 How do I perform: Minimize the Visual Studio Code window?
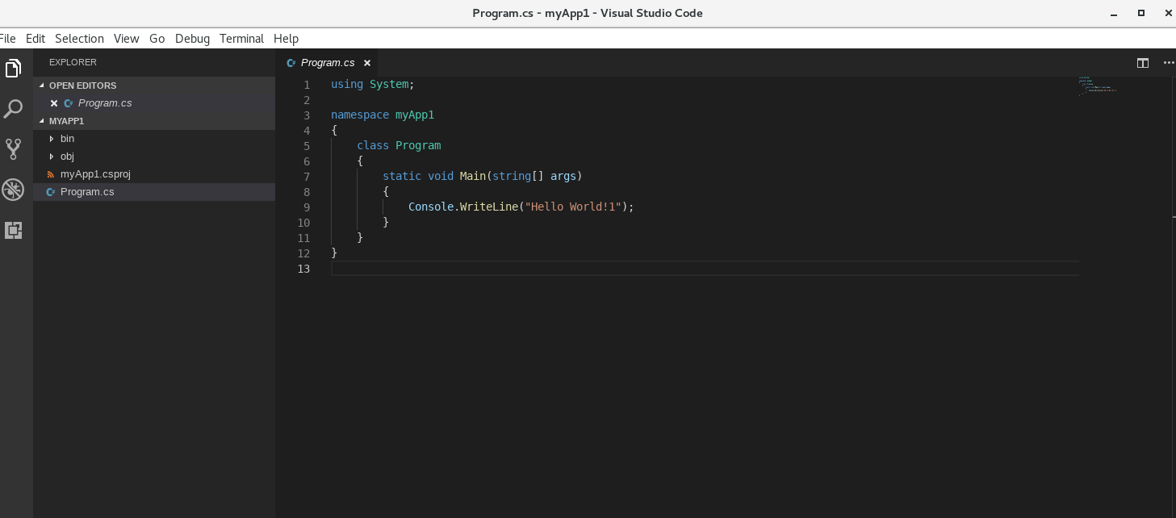(x=1114, y=13)
